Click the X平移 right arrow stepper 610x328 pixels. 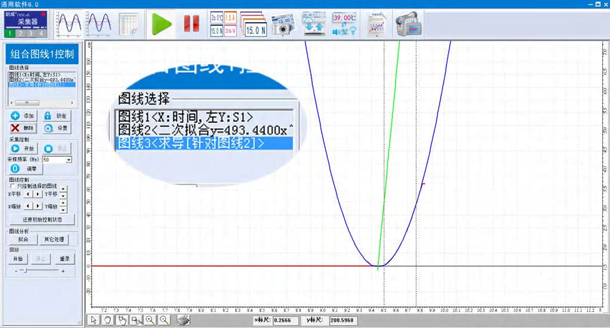coord(39,194)
